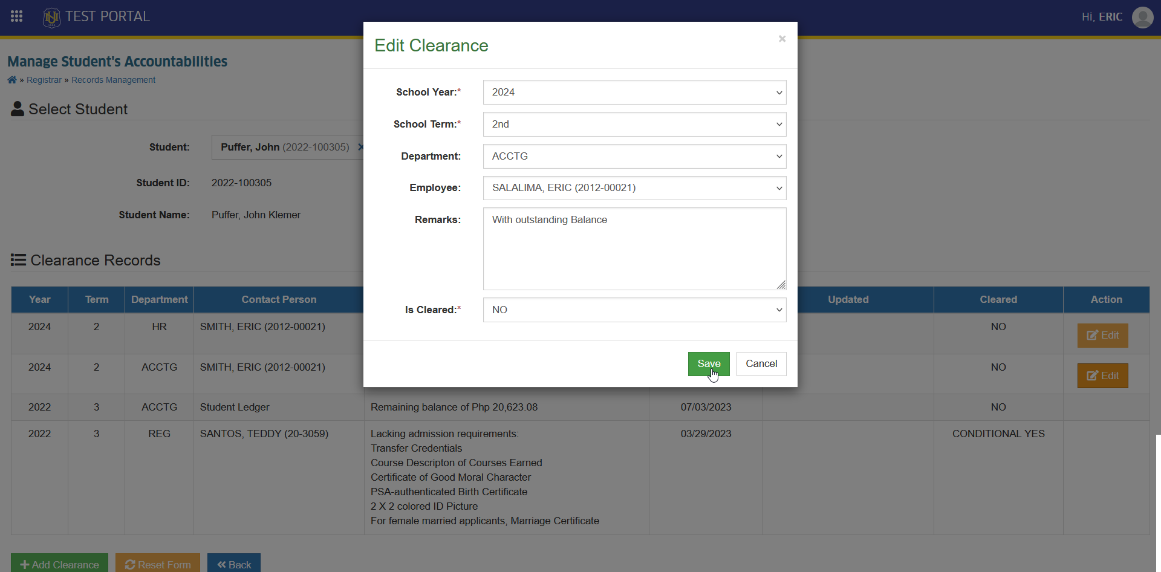This screenshot has height=572, width=1161.
Task: Open the Records Management breadcrumb link
Action: tap(113, 80)
